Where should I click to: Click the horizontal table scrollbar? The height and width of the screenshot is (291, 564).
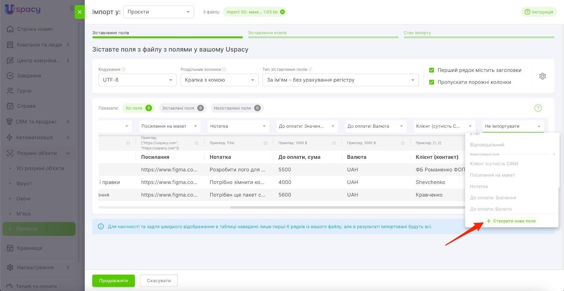[x=347, y=207]
